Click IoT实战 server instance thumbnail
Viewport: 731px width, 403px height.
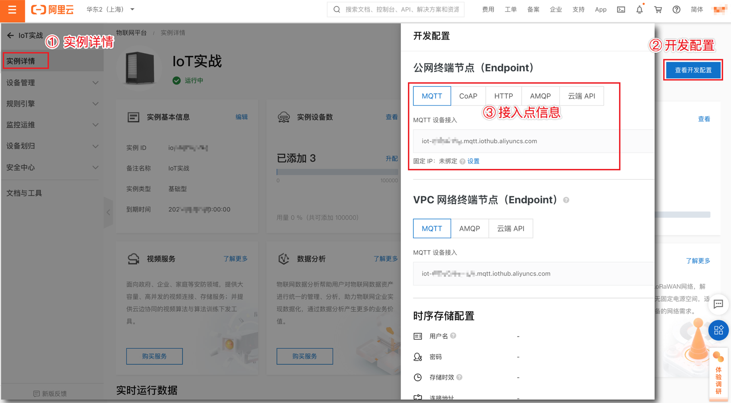140,69
